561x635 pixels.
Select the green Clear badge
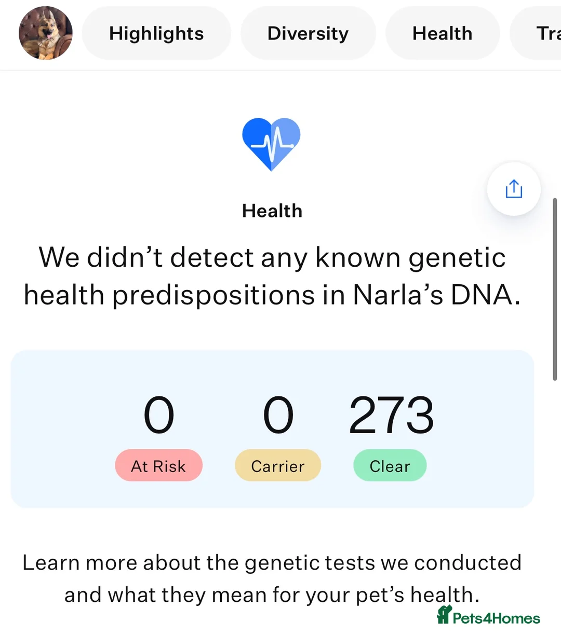coord(390,465)
